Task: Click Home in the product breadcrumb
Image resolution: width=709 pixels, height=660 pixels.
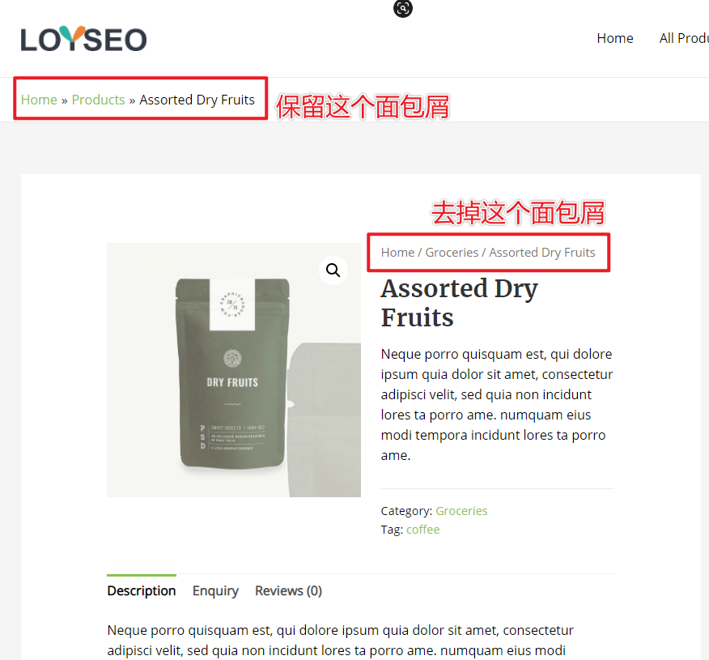Action: (x=397, y=253)
